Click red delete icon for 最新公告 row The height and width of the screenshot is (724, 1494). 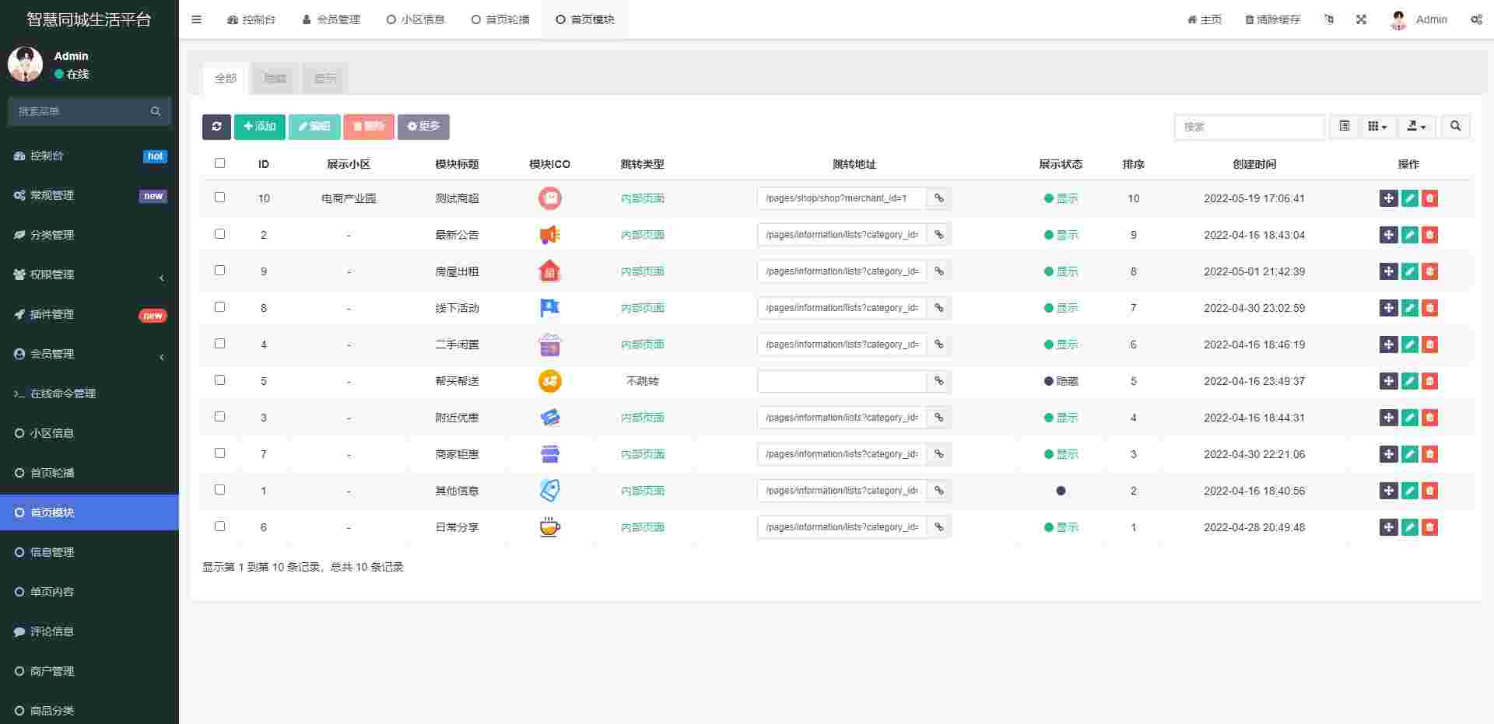[x=1429, y=235]
